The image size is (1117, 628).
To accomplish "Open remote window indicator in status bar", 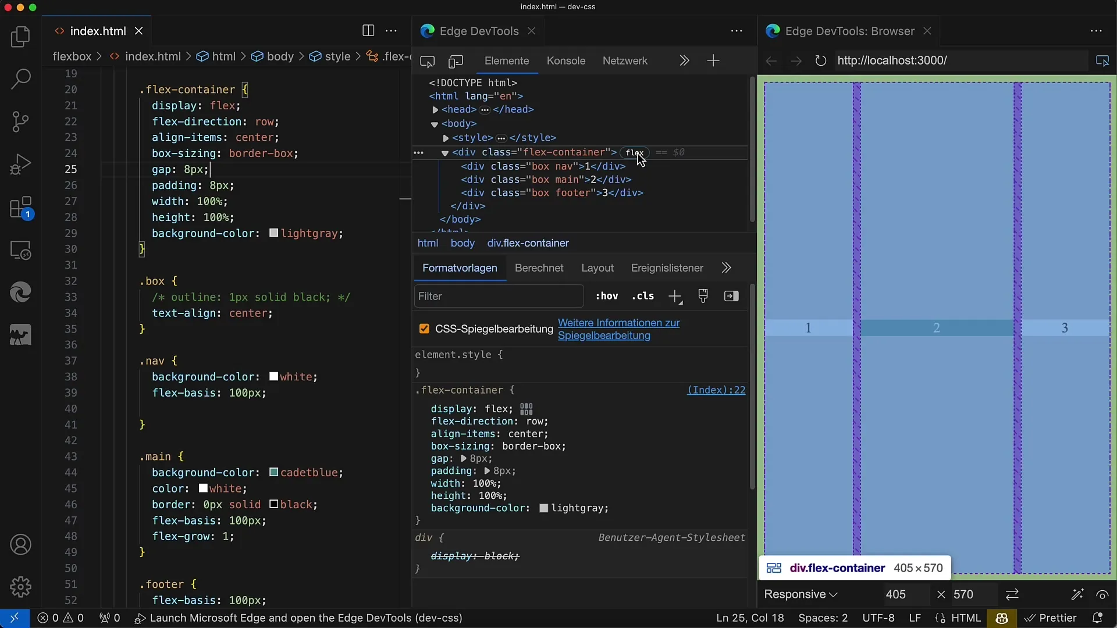I will pos(14,618).
